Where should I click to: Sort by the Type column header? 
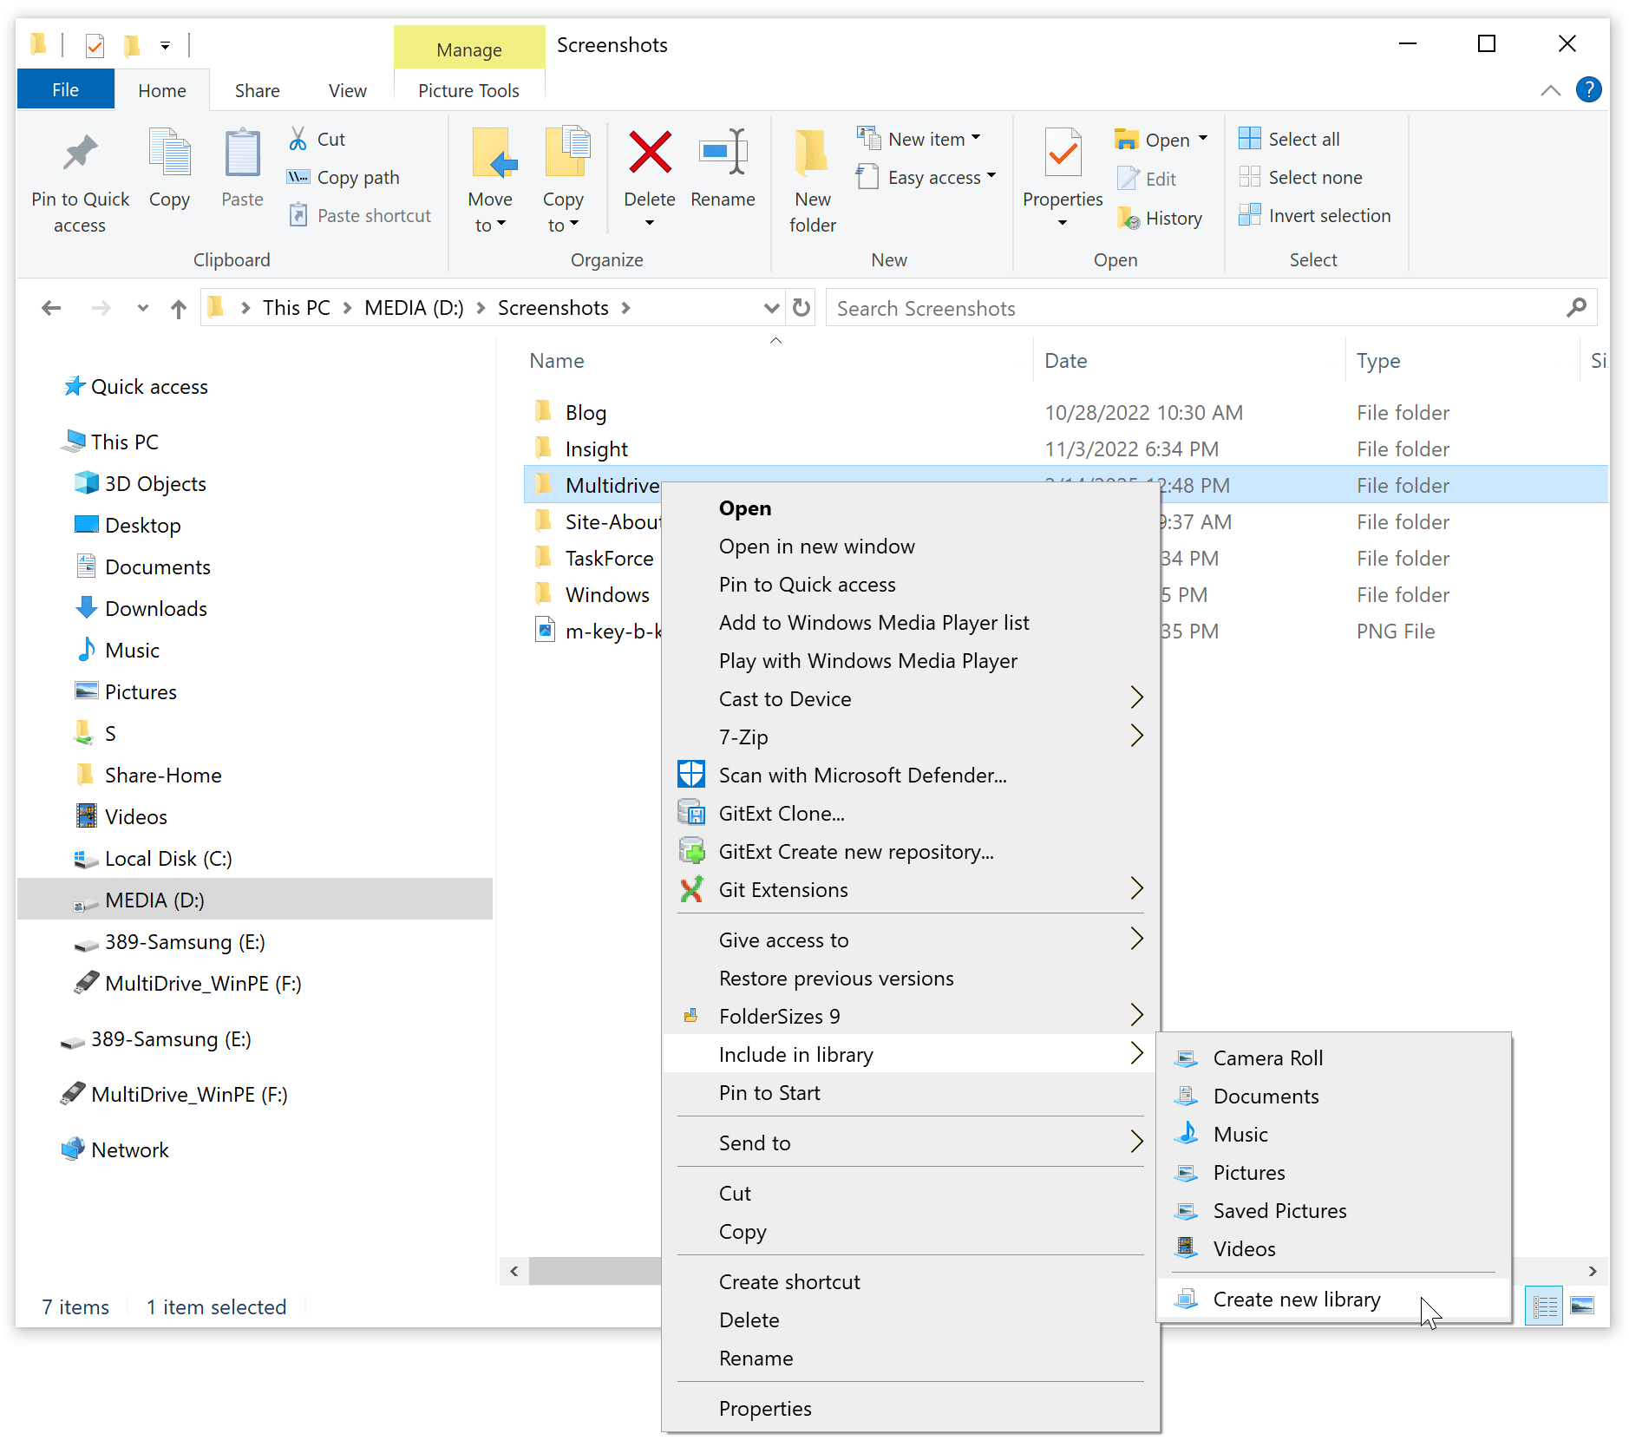1377,360
